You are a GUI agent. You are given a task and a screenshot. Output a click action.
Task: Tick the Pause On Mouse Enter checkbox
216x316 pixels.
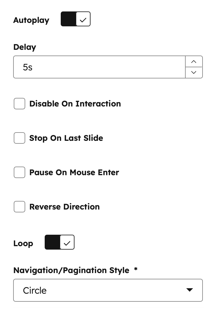click(x=19, y=172)
